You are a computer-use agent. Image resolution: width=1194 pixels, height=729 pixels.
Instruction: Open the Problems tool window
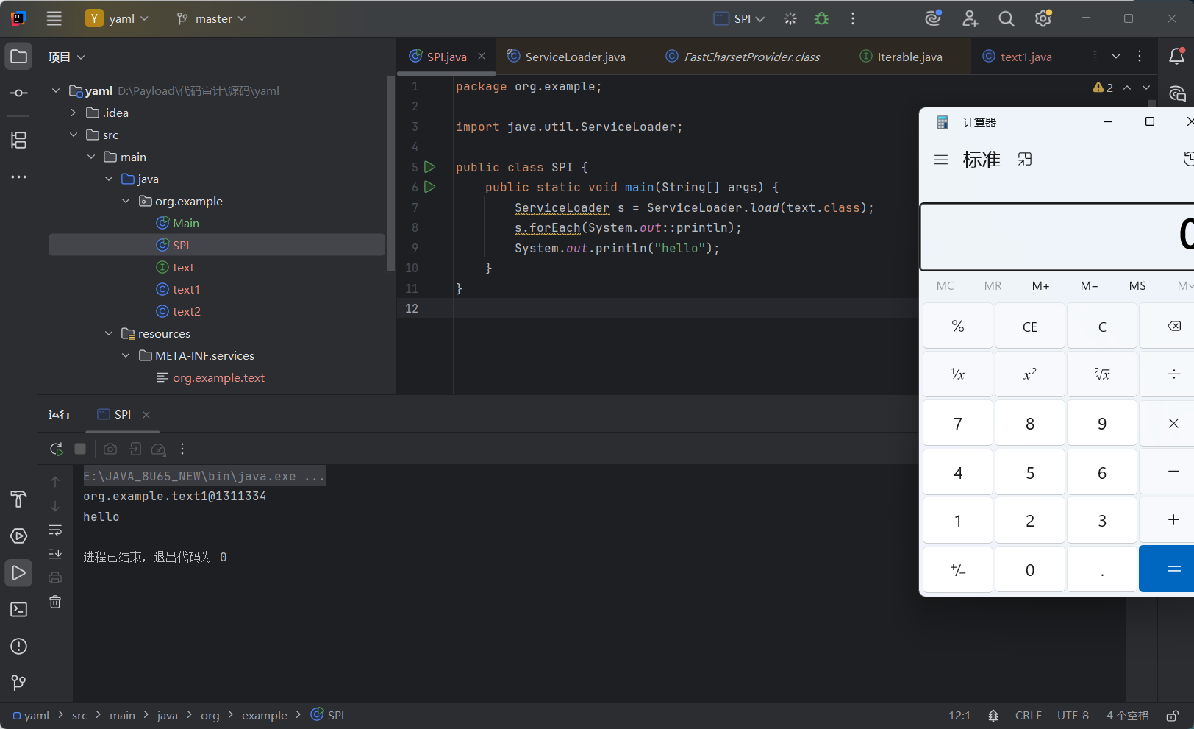[18, 647]
